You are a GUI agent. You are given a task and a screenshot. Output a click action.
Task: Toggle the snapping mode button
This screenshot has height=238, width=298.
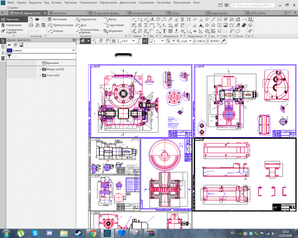click(x=145, y=41)
